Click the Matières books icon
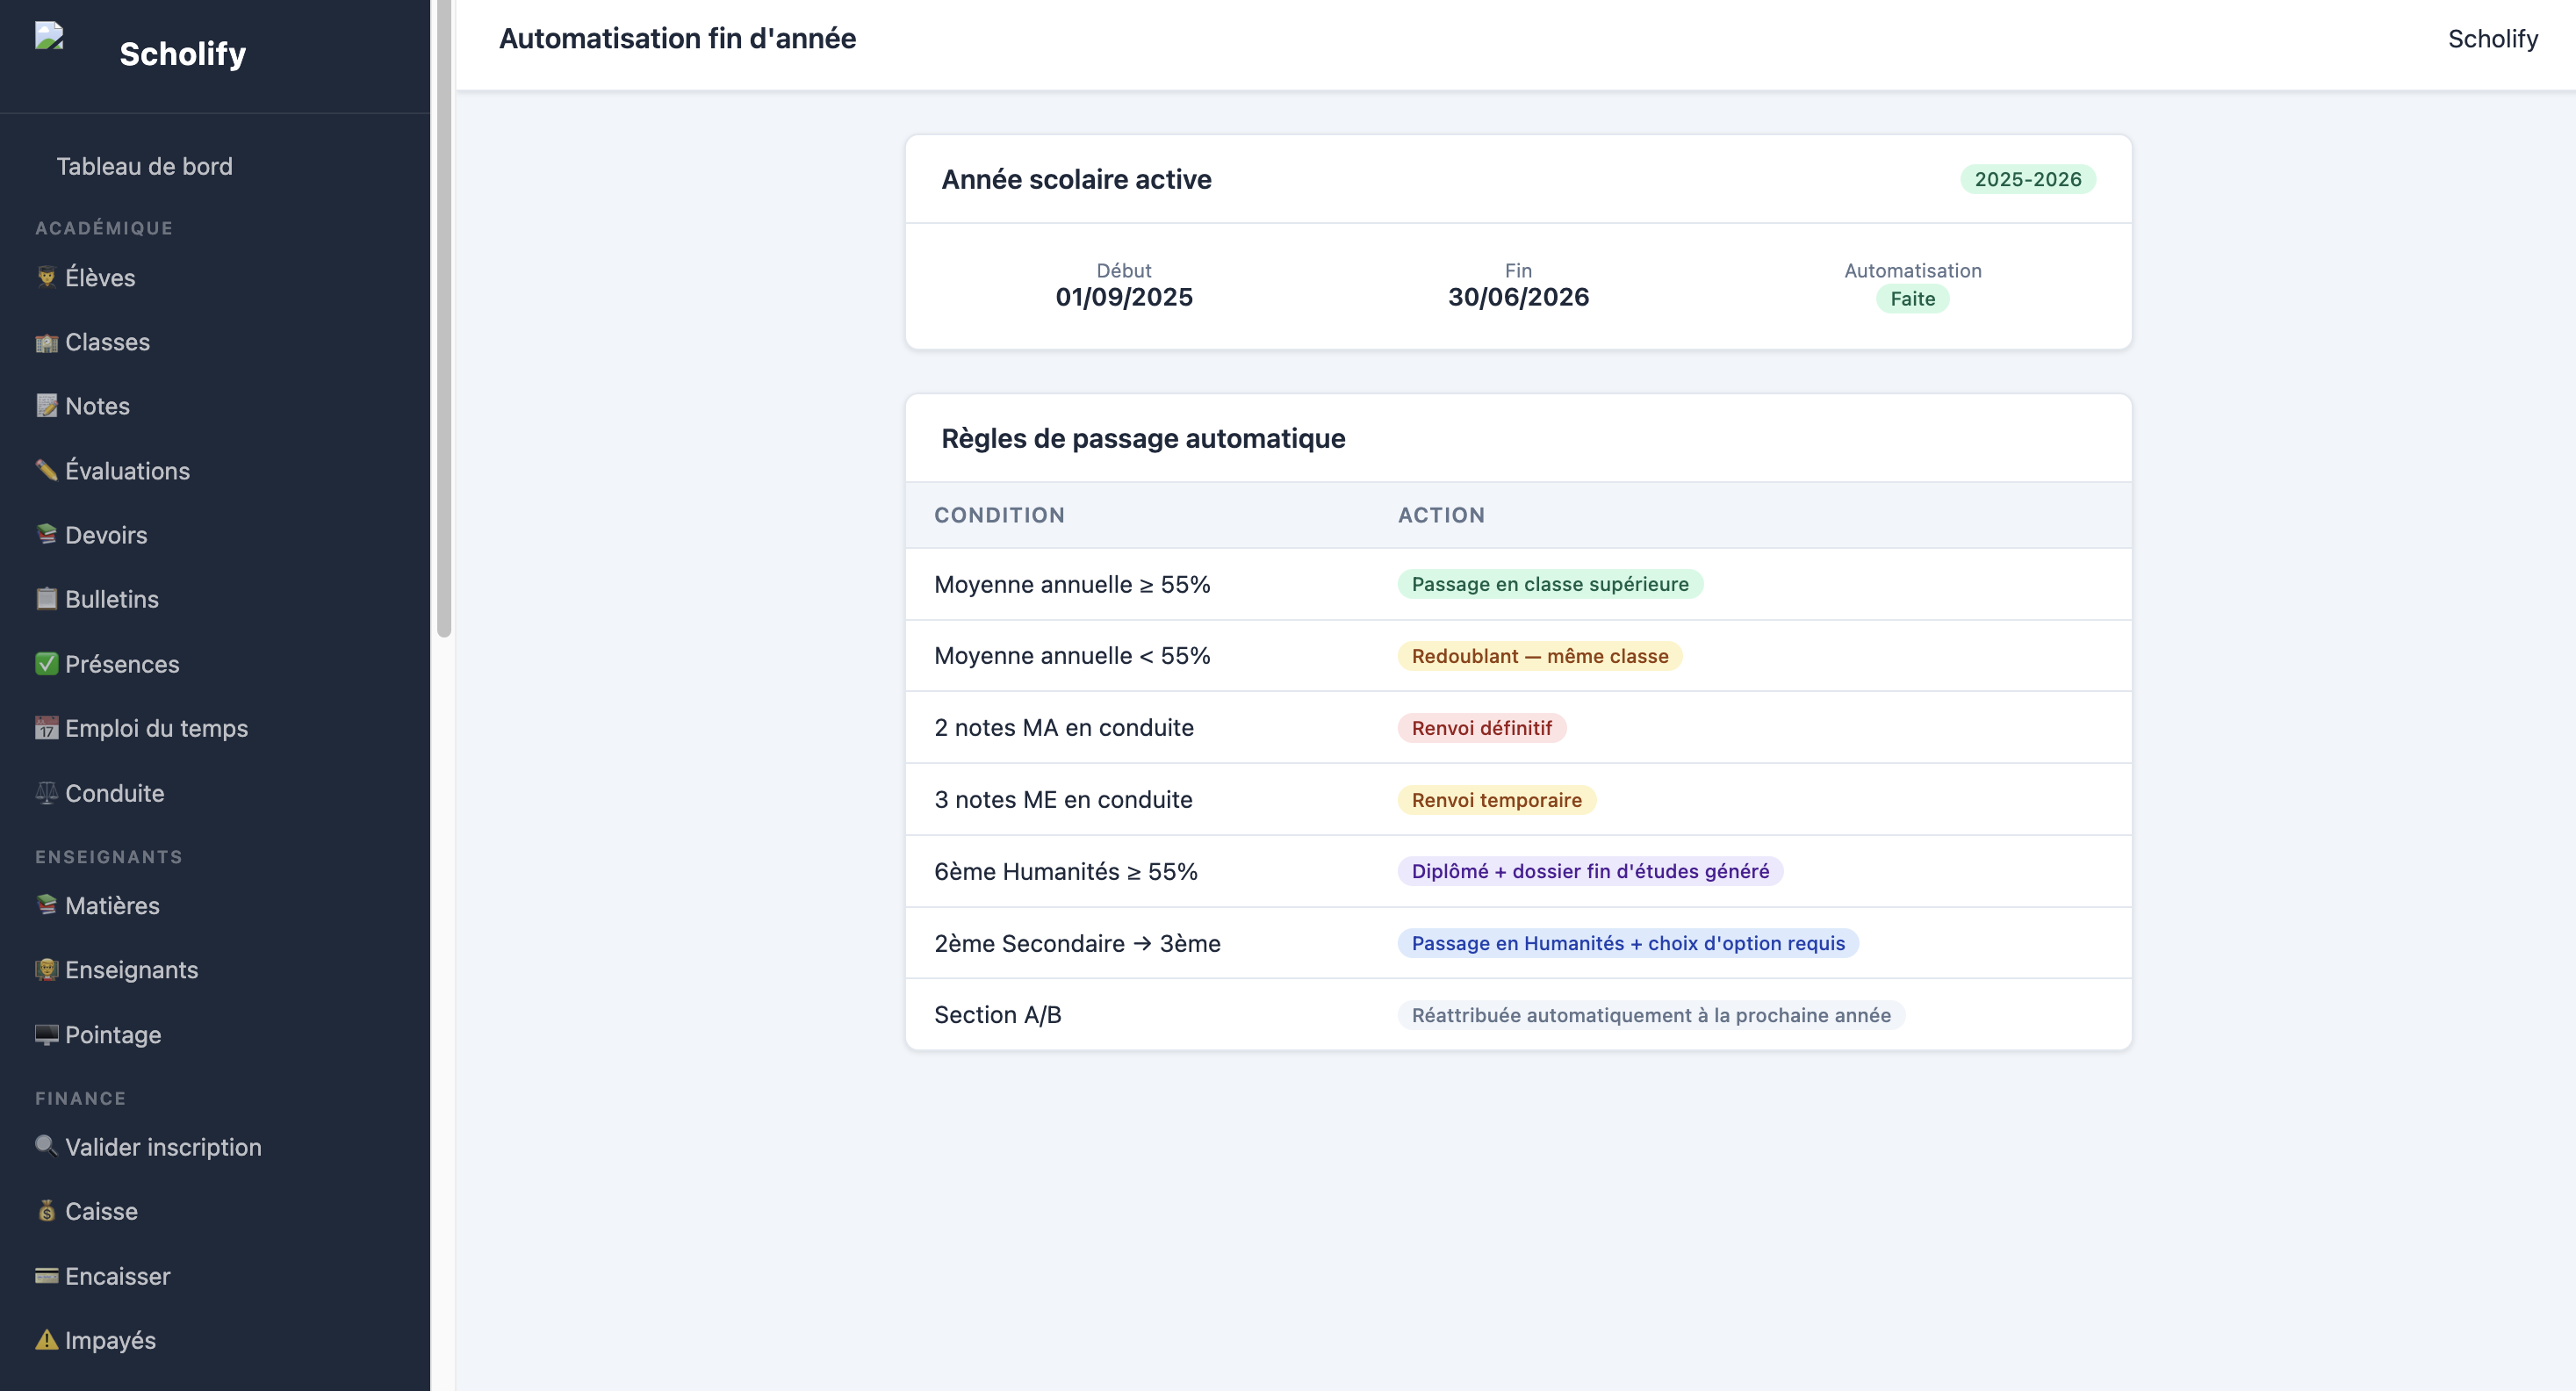This screenshot has height=1391, width=2576. point(47,905)
